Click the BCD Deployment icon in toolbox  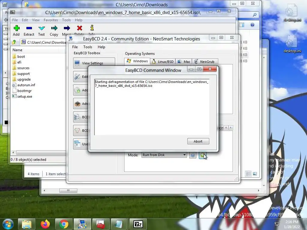[77, 131]
